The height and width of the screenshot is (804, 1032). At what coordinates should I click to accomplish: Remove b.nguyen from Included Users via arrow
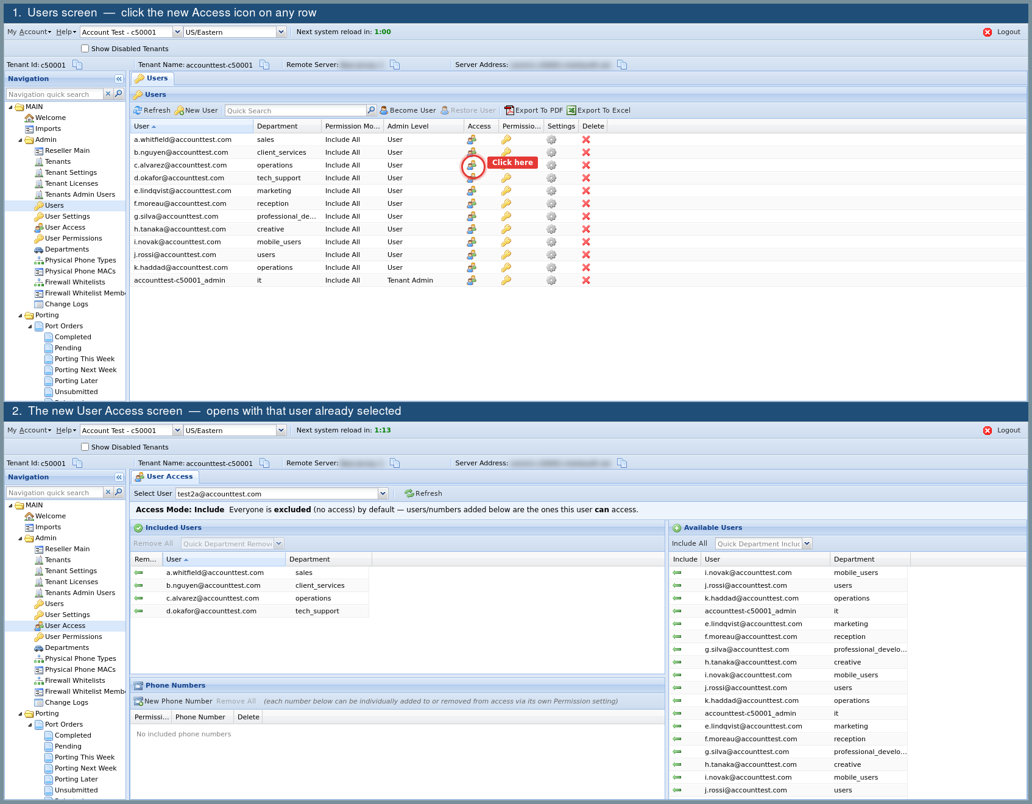pyautogui.click(x=138, y=585)
